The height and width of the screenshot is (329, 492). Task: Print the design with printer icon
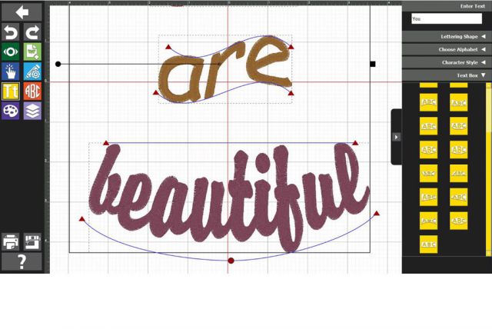click(x=11, y=241)
